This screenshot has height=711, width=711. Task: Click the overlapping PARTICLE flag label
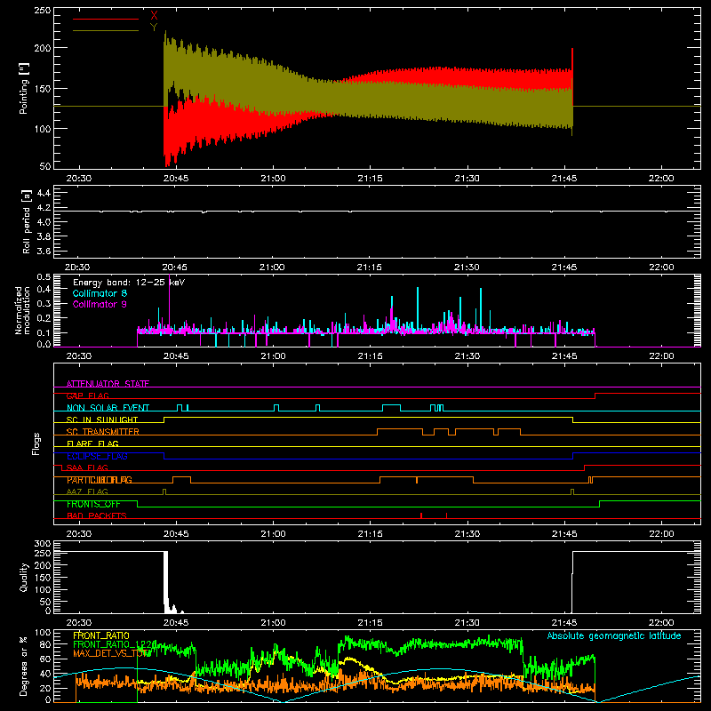click(x=100, y=480)
